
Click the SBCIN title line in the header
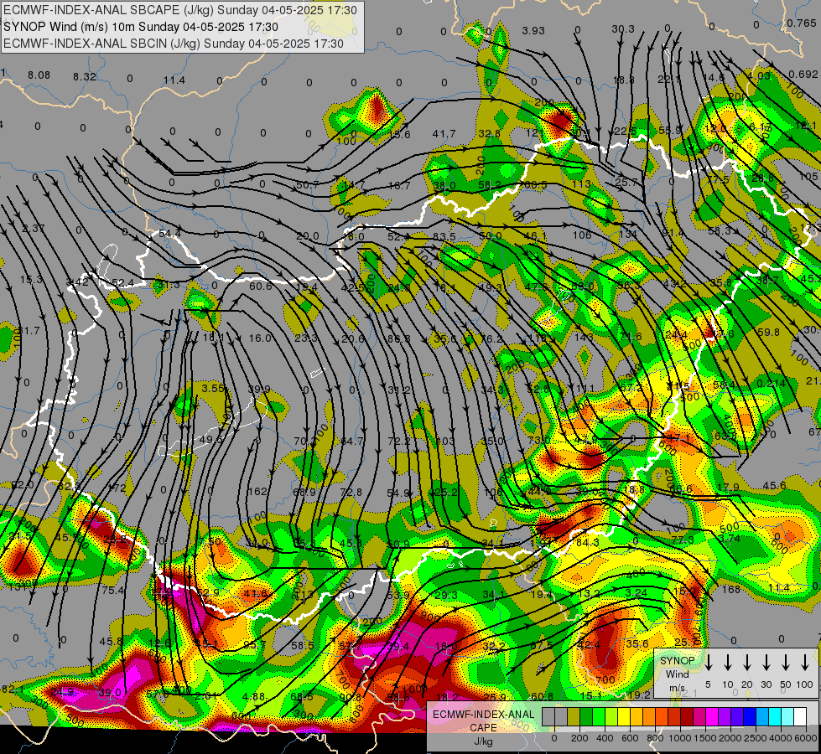[174, 44]
